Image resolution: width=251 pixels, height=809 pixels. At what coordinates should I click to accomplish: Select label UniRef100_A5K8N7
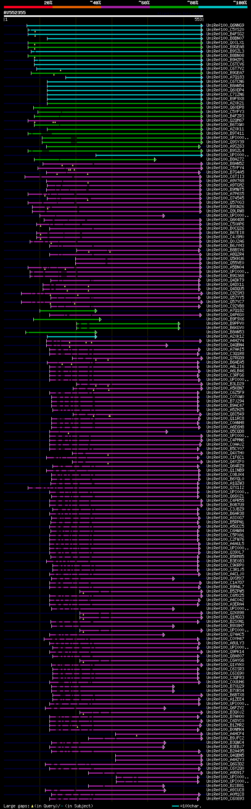(x=225, y=388)
